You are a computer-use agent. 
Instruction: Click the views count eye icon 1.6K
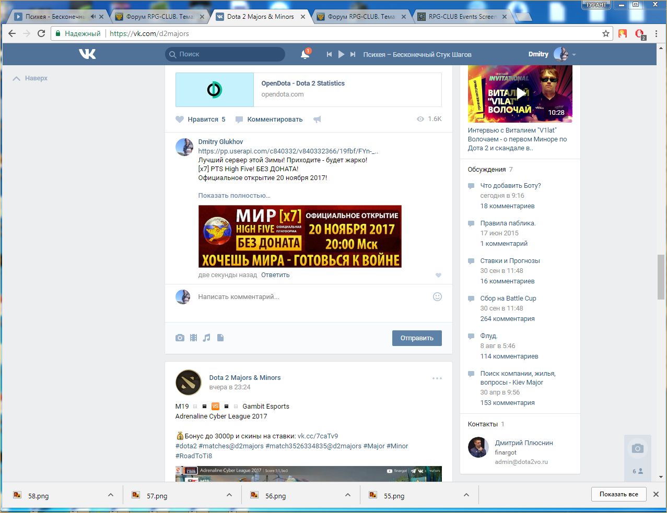420,119
